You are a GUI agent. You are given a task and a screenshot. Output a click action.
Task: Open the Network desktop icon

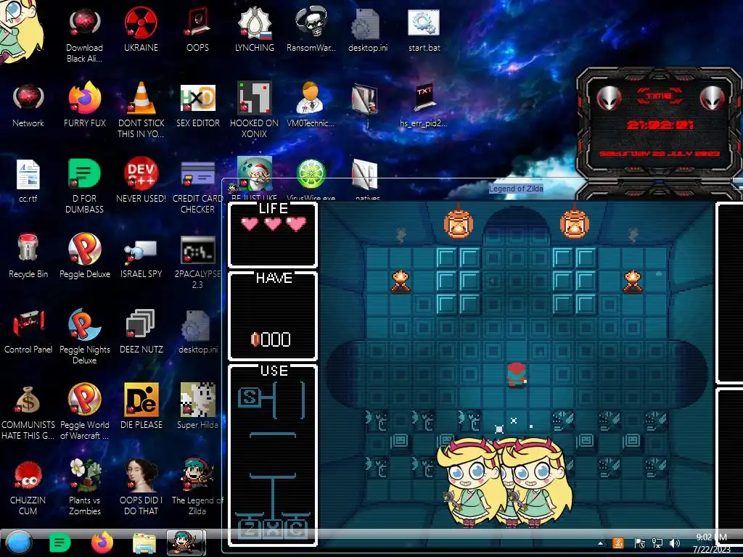pos(28,106)
